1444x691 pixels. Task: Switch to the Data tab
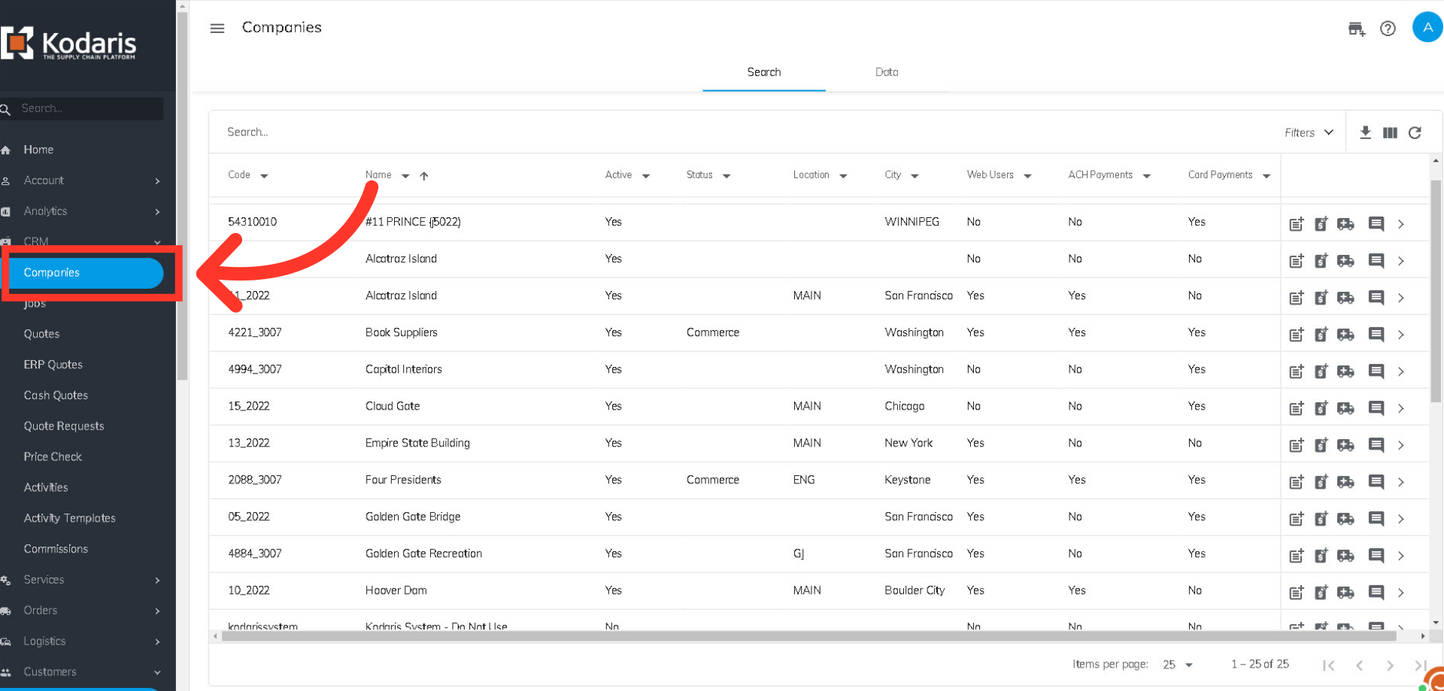(887, 72)
